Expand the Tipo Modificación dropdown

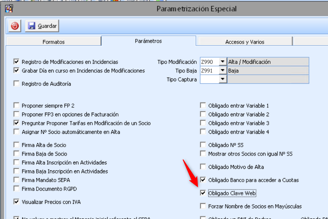click(222, 62)
